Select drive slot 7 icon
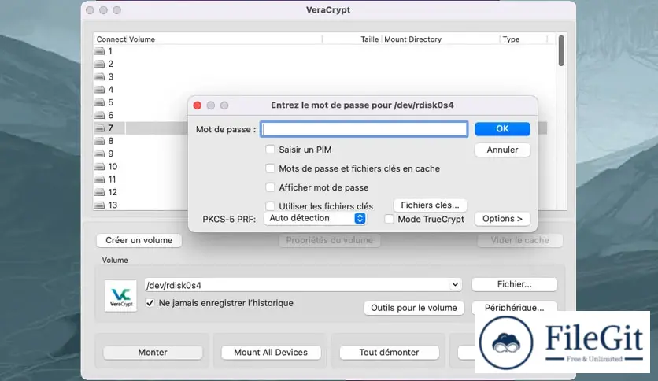This screenshot has width=658, height=381. coord(99,128)
